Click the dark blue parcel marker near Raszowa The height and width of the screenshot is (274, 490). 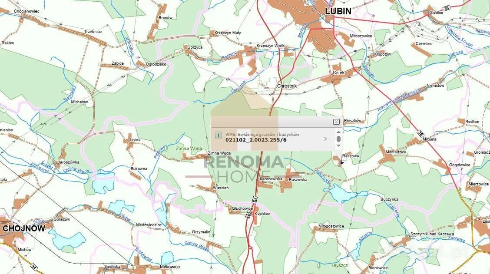pyautogui.click(x=342, y=162)
